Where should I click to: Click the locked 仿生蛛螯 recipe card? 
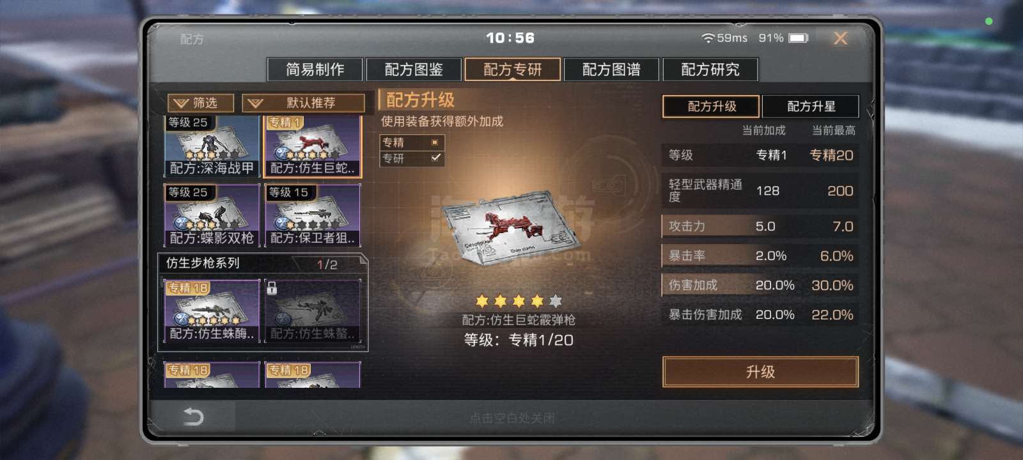[313, 311]
